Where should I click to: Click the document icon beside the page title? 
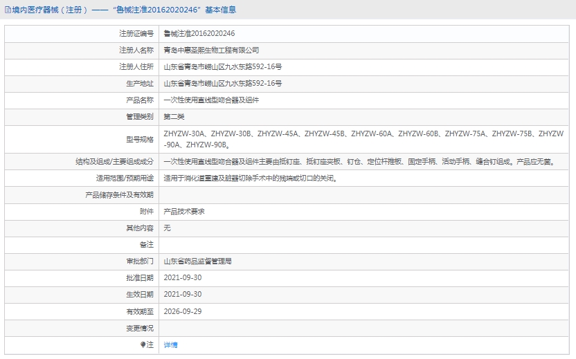coord(8,10)
